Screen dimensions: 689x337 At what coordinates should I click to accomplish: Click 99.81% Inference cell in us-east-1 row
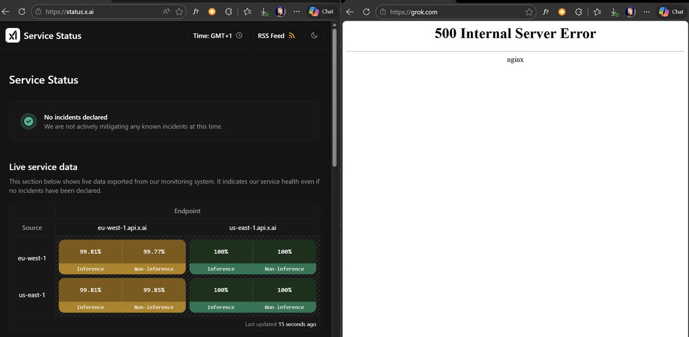(91, 295)
